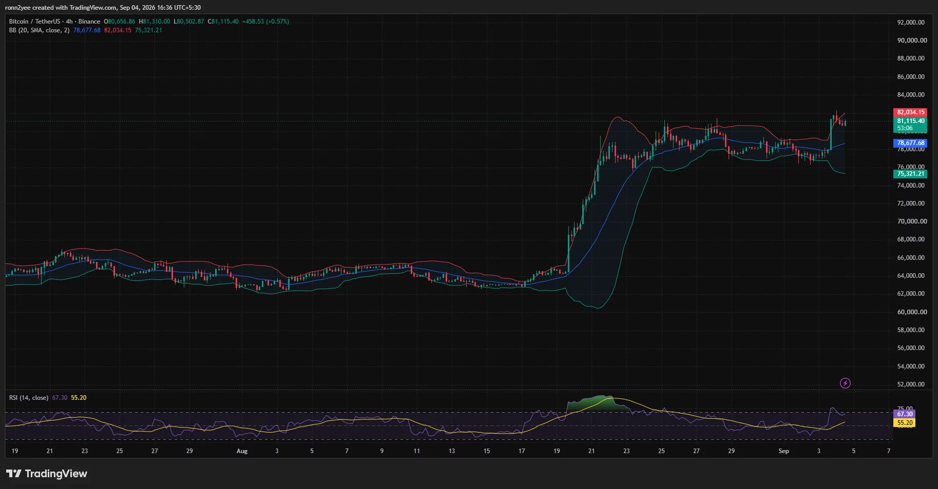Click the green 75,321.21 price tag on axis
938x489 pixels.
[x=910, y=174]
